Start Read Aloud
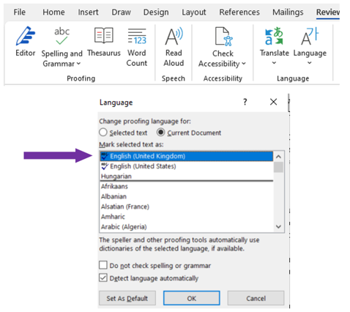Viewport: 350px width, 312px height. coord(174,47)
